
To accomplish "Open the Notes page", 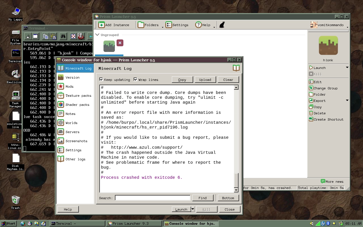I will pyautogui.click(x=75, y=113).
